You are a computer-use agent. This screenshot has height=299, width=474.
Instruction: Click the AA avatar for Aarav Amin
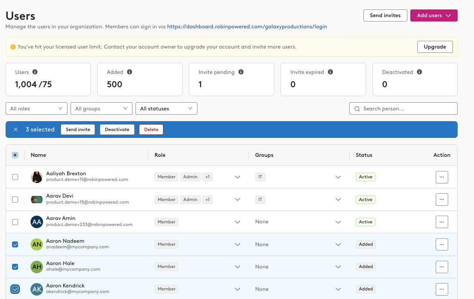pyautogui.click(x=37, y=222)
